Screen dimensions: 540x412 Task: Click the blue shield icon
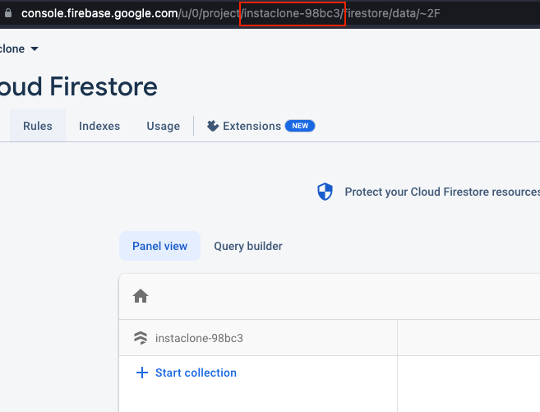point(325,192)
